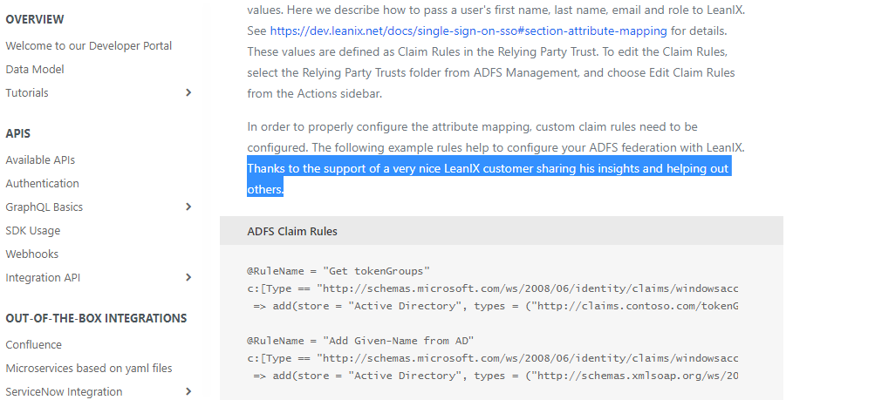Screen dimensions: 875x400
Task: Open the Data Model page
Action: click(35, 69)
